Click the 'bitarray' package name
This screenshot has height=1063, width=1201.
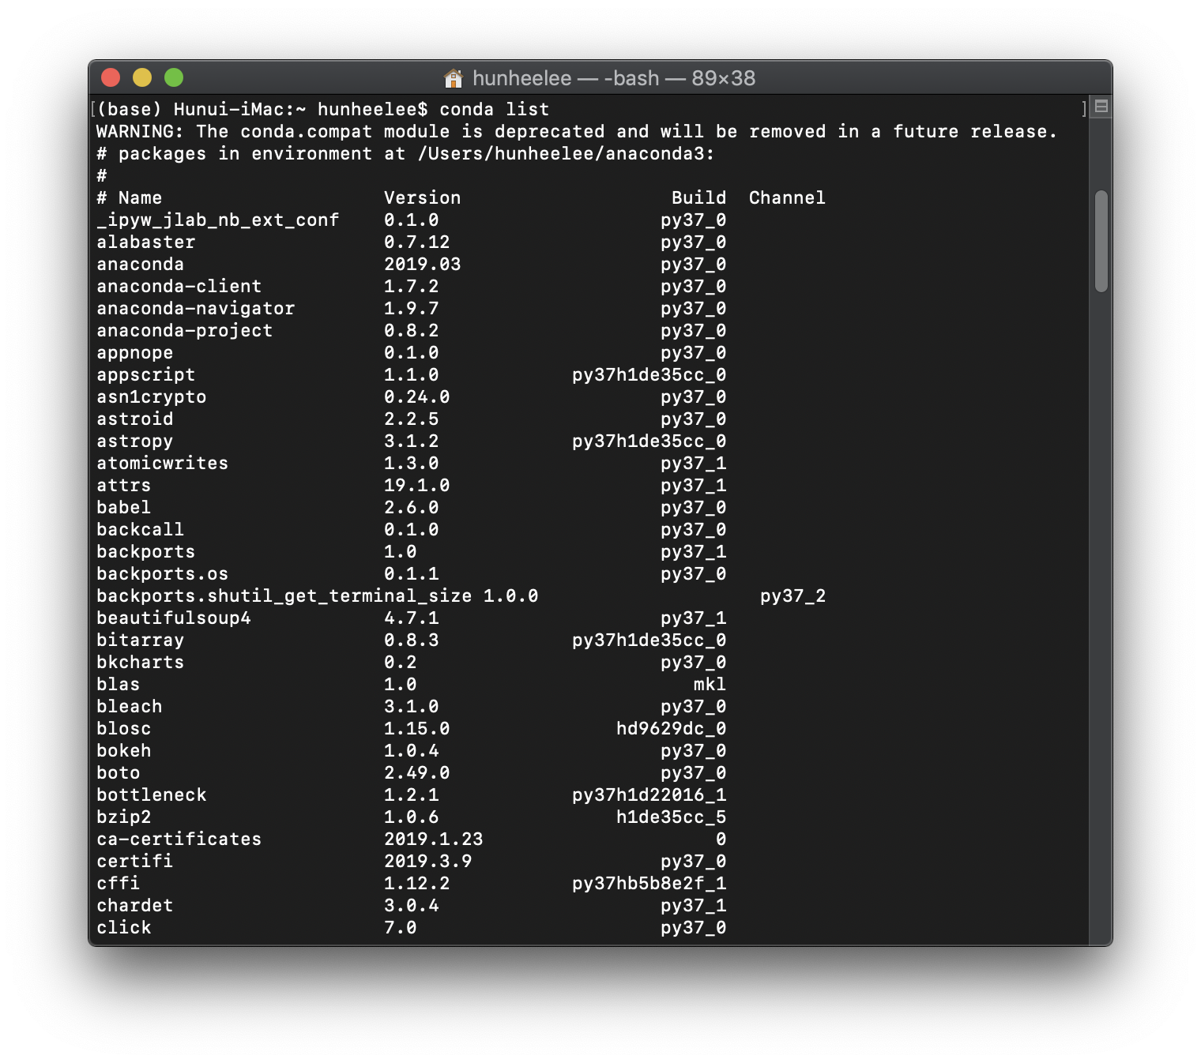point(141,640)
